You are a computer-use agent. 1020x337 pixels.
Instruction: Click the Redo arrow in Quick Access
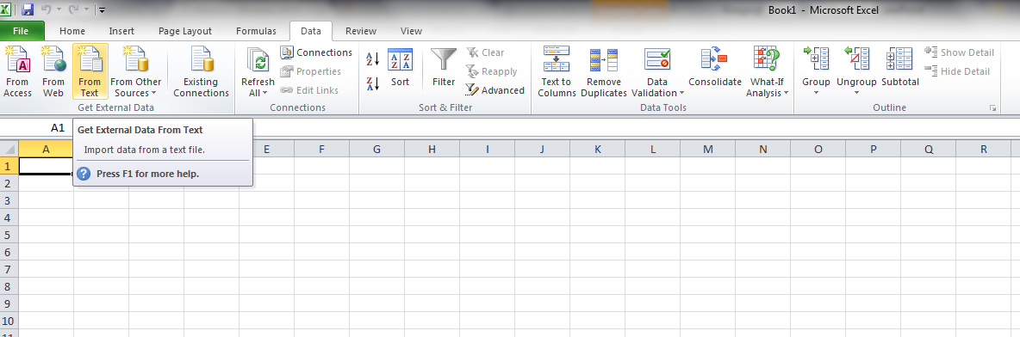pyautogui.click(x=73, y=9)
